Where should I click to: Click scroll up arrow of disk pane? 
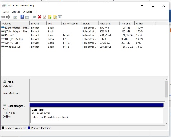(x=166, y=80)
